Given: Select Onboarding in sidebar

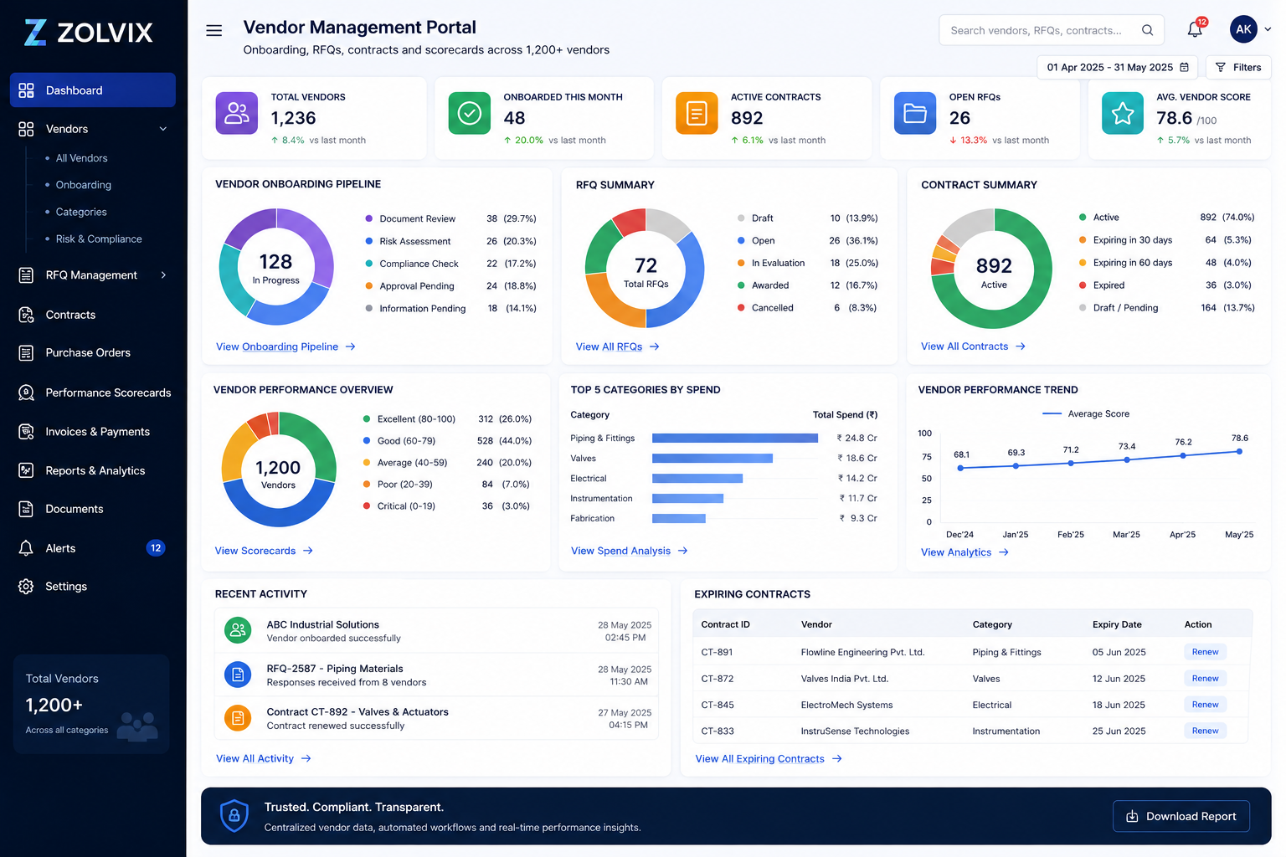Looking at the screenshot, I should [x=83, y=185].
